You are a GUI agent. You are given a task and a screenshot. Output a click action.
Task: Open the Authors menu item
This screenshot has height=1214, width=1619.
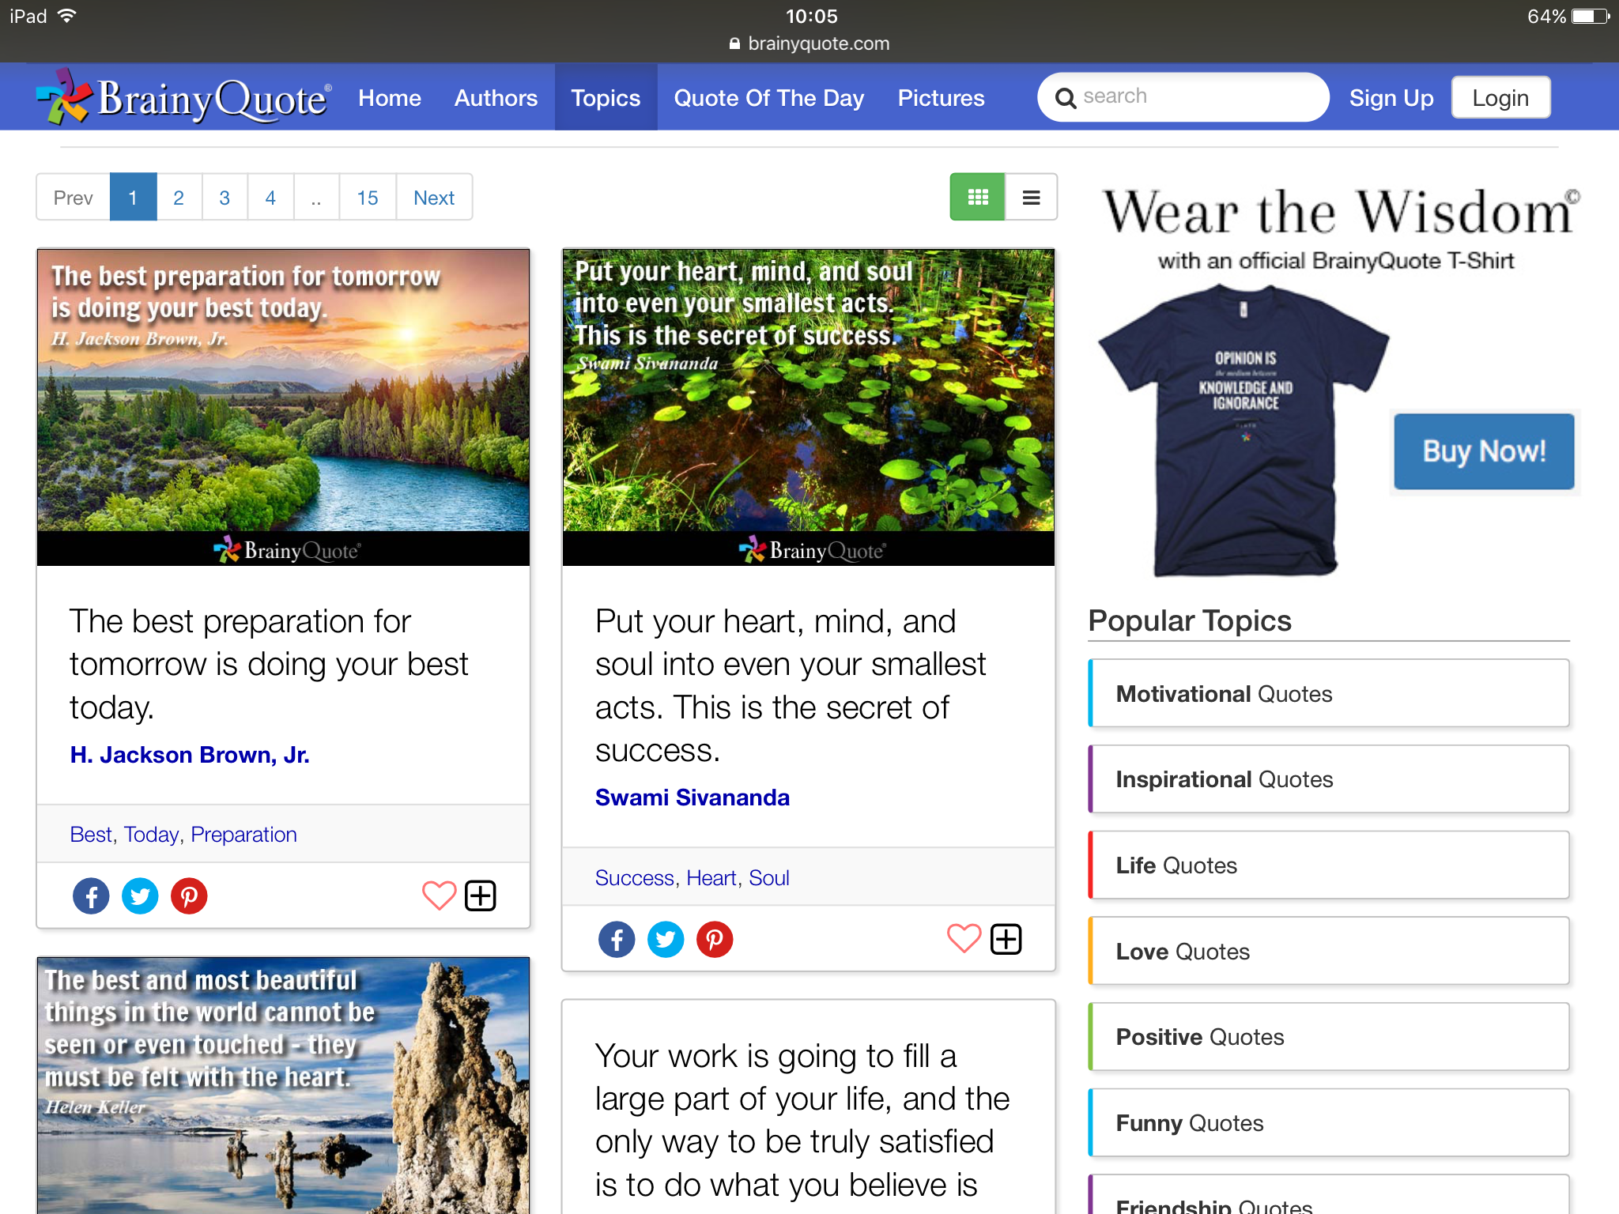496,98
